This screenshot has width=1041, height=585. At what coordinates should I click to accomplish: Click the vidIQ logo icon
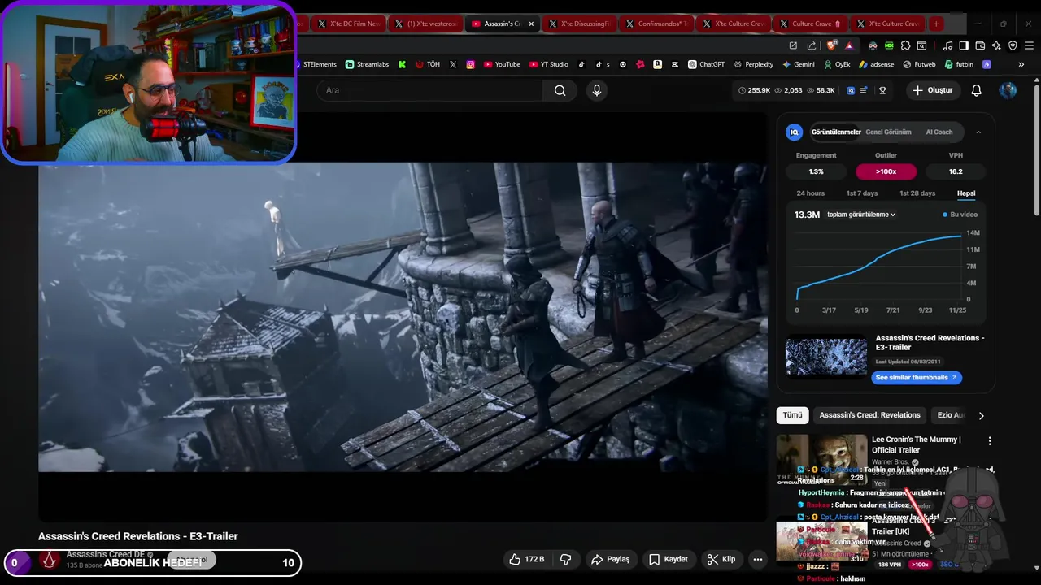[795, 132]
